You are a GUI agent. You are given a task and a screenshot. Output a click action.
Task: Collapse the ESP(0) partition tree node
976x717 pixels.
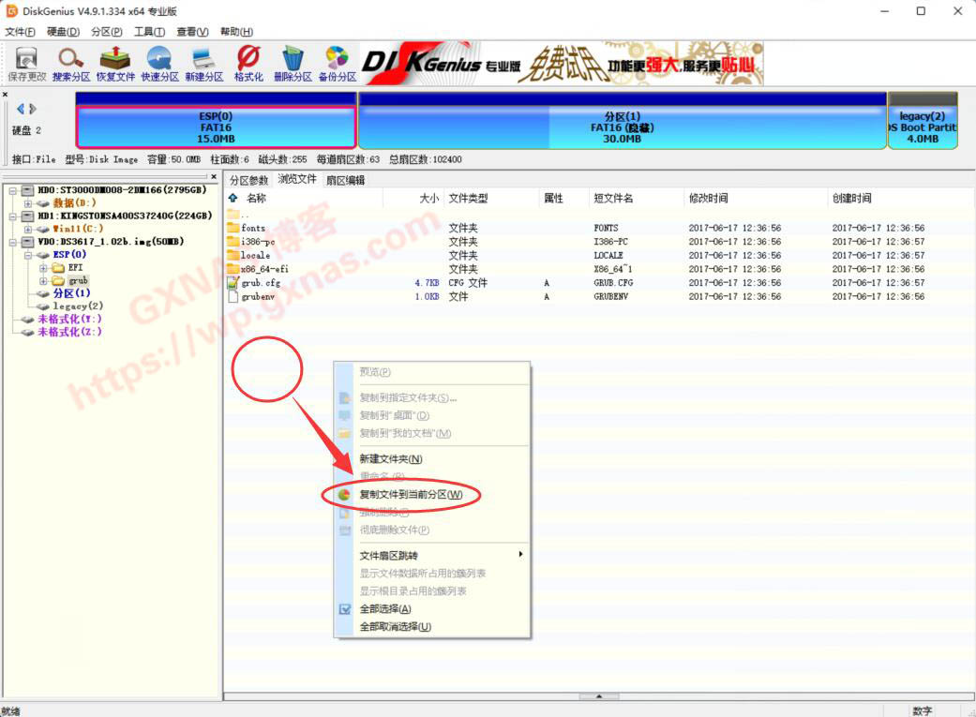28,255
